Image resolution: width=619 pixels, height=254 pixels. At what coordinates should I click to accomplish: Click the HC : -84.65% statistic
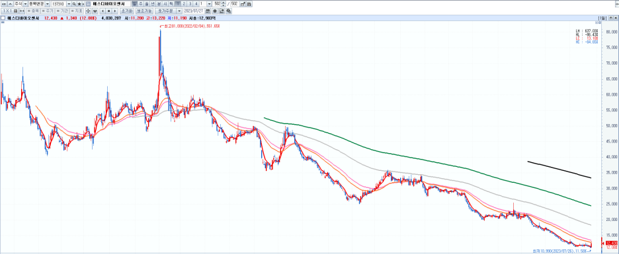[x=587, y=42]
